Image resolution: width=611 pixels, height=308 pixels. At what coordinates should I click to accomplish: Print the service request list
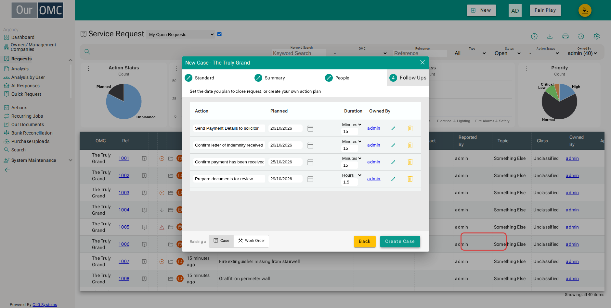click(x=565, y=36)
